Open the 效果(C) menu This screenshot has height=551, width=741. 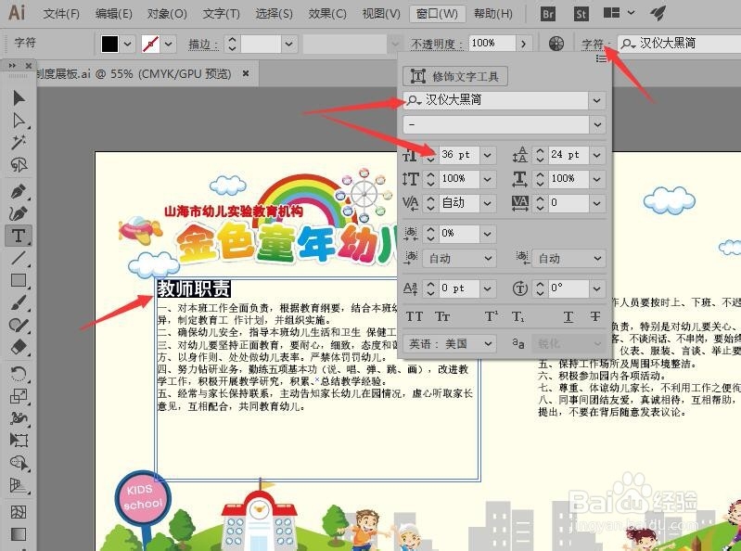pyautogui.click(x=327, y=14)
